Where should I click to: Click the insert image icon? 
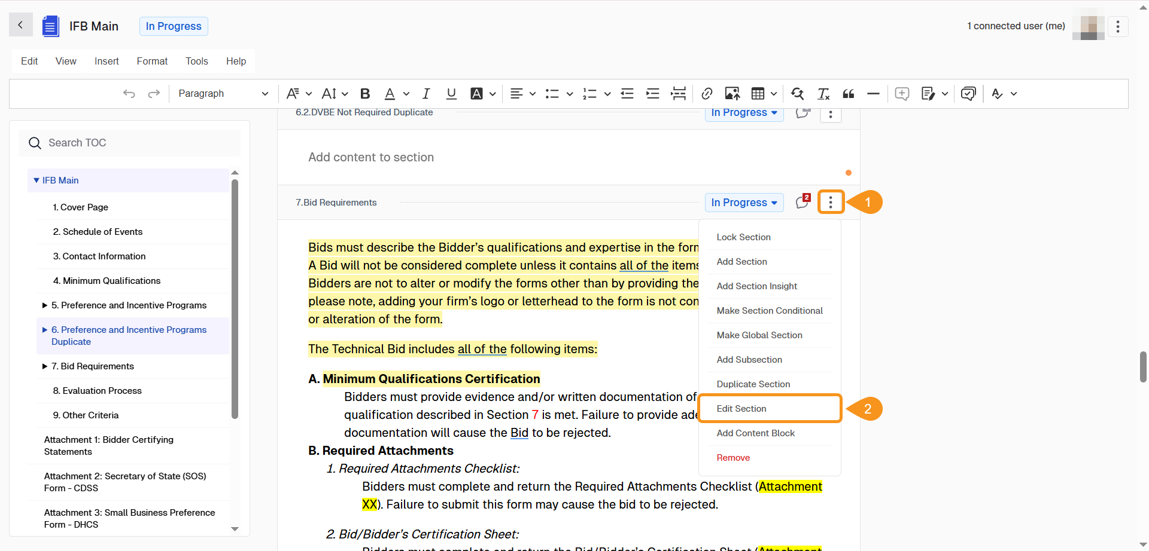732,94
